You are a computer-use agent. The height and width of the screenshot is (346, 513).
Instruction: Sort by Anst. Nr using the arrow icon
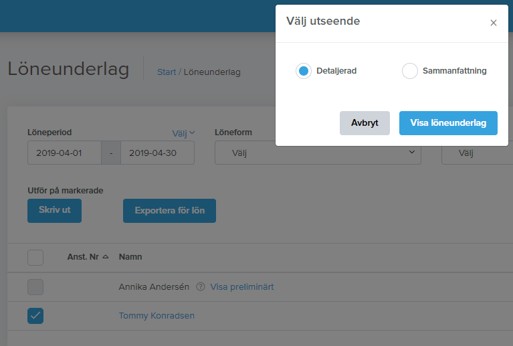(105, 257)
